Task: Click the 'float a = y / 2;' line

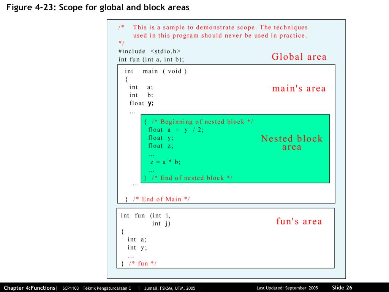Action: pos(176,130)
